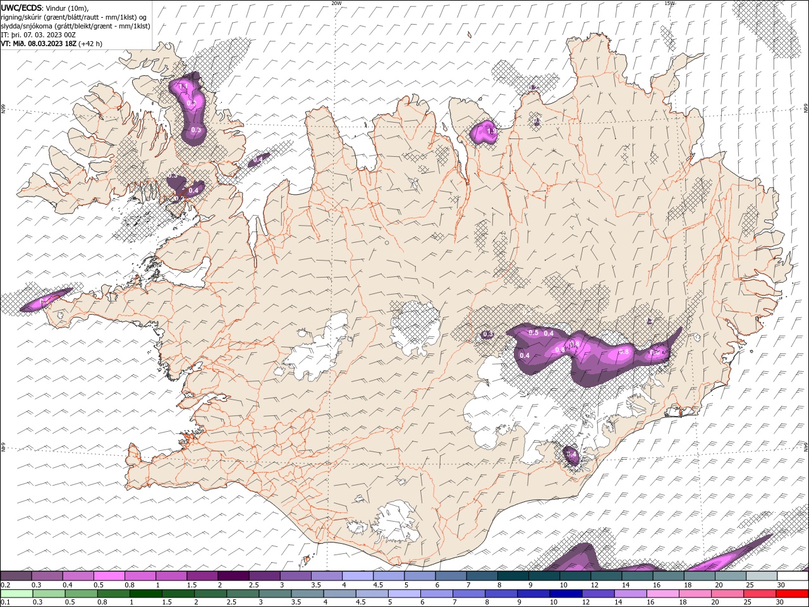Click the '15W' longitude label

669,3
